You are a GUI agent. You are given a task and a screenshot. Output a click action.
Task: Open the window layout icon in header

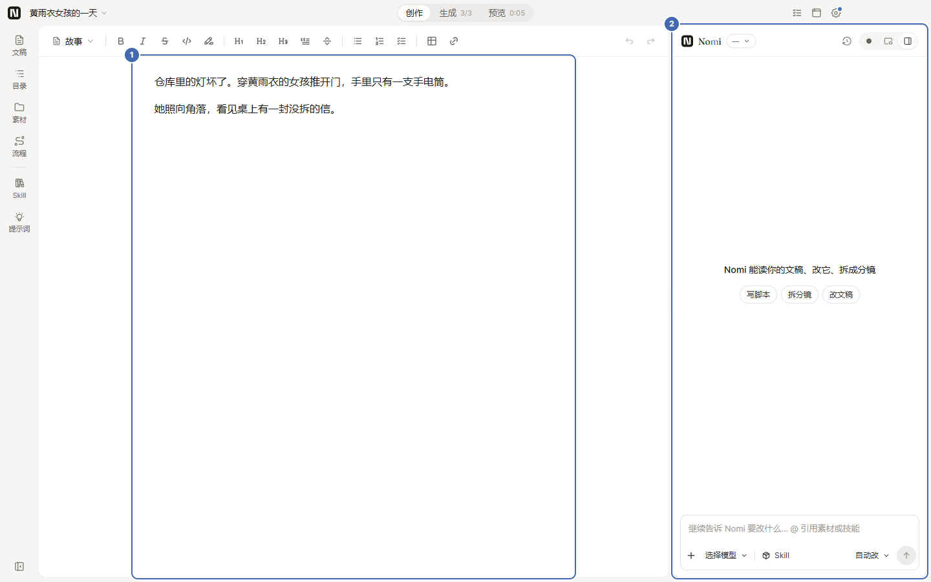click(817, 13)
